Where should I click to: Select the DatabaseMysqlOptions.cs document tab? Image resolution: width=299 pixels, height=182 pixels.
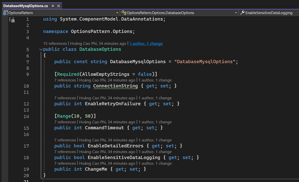[x=26, y=6]
